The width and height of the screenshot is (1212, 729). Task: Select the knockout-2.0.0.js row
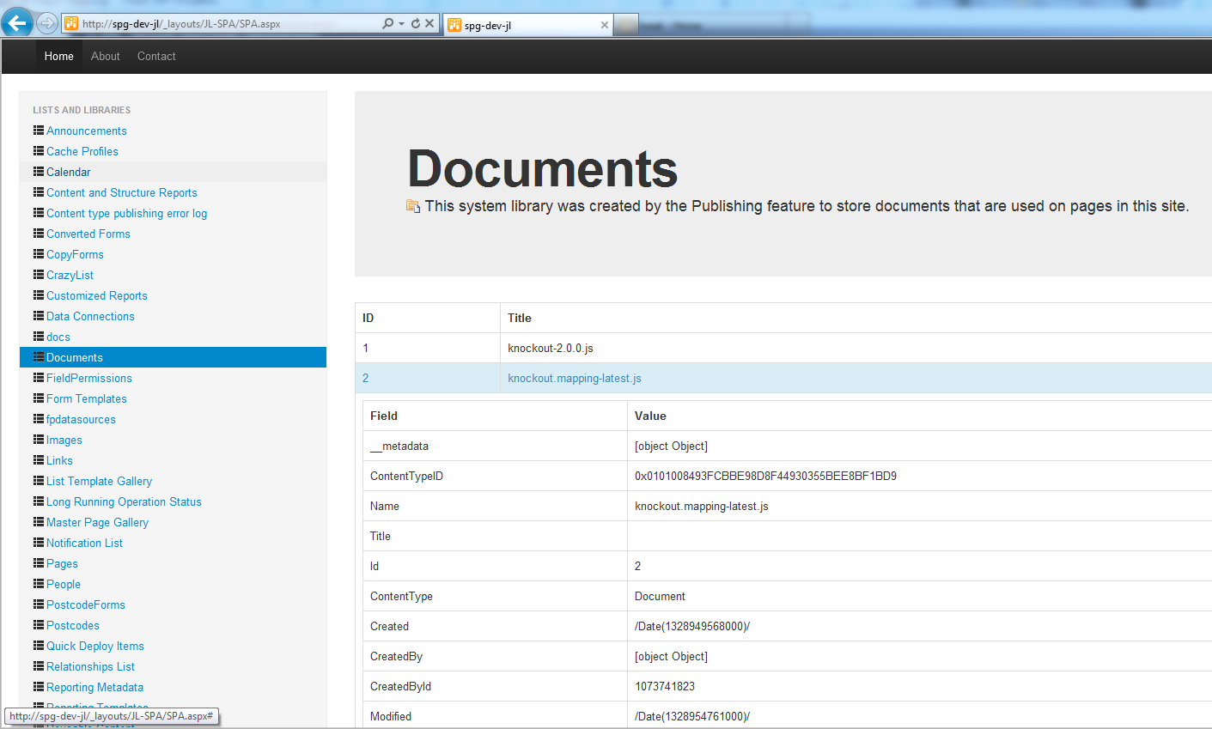[551, 349]
